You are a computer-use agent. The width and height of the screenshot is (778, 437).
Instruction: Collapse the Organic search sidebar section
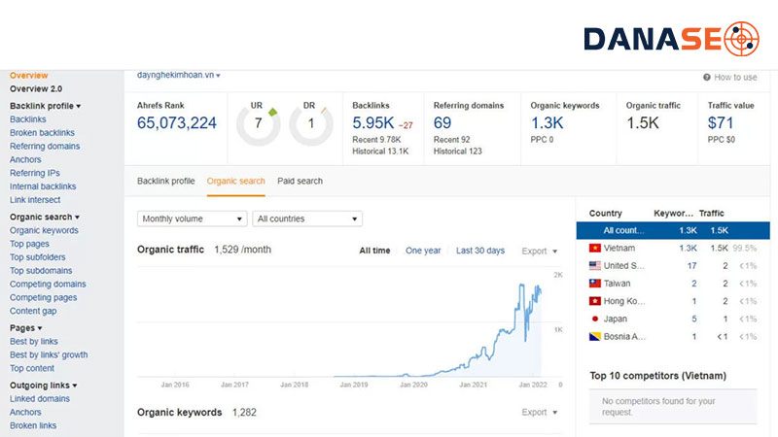point(45,217)
